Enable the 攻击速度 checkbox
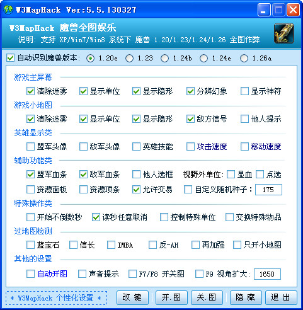The image size is (303, 310). tap(190, 147)
